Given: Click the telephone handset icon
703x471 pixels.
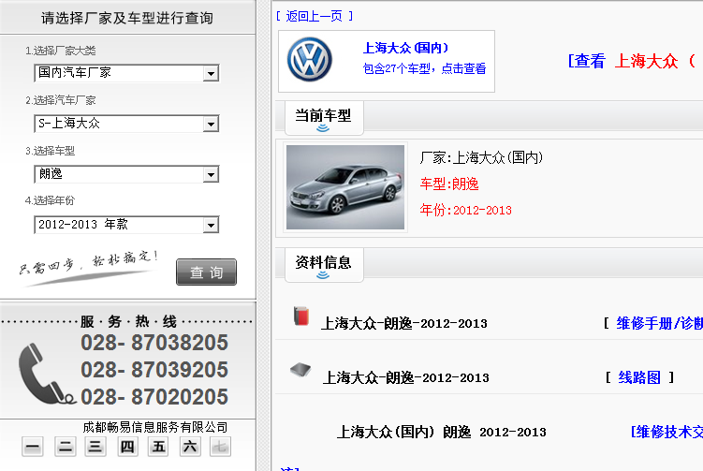Looking at the screenshot, I should pyautogui.click(x=46, y=374).
